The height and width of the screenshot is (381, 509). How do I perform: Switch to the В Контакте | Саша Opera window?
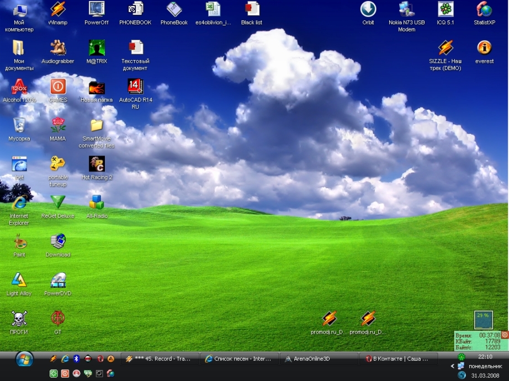coord(399,358)
